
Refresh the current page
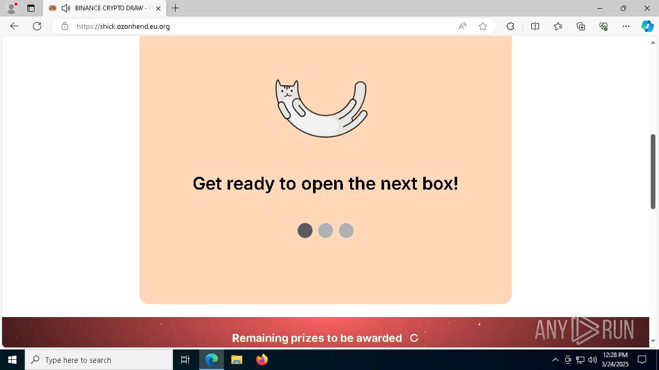tap(37, 26)
